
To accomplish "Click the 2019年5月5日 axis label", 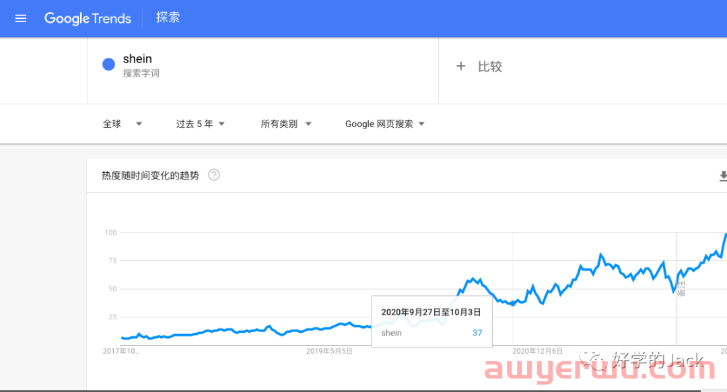I will 329,351.
